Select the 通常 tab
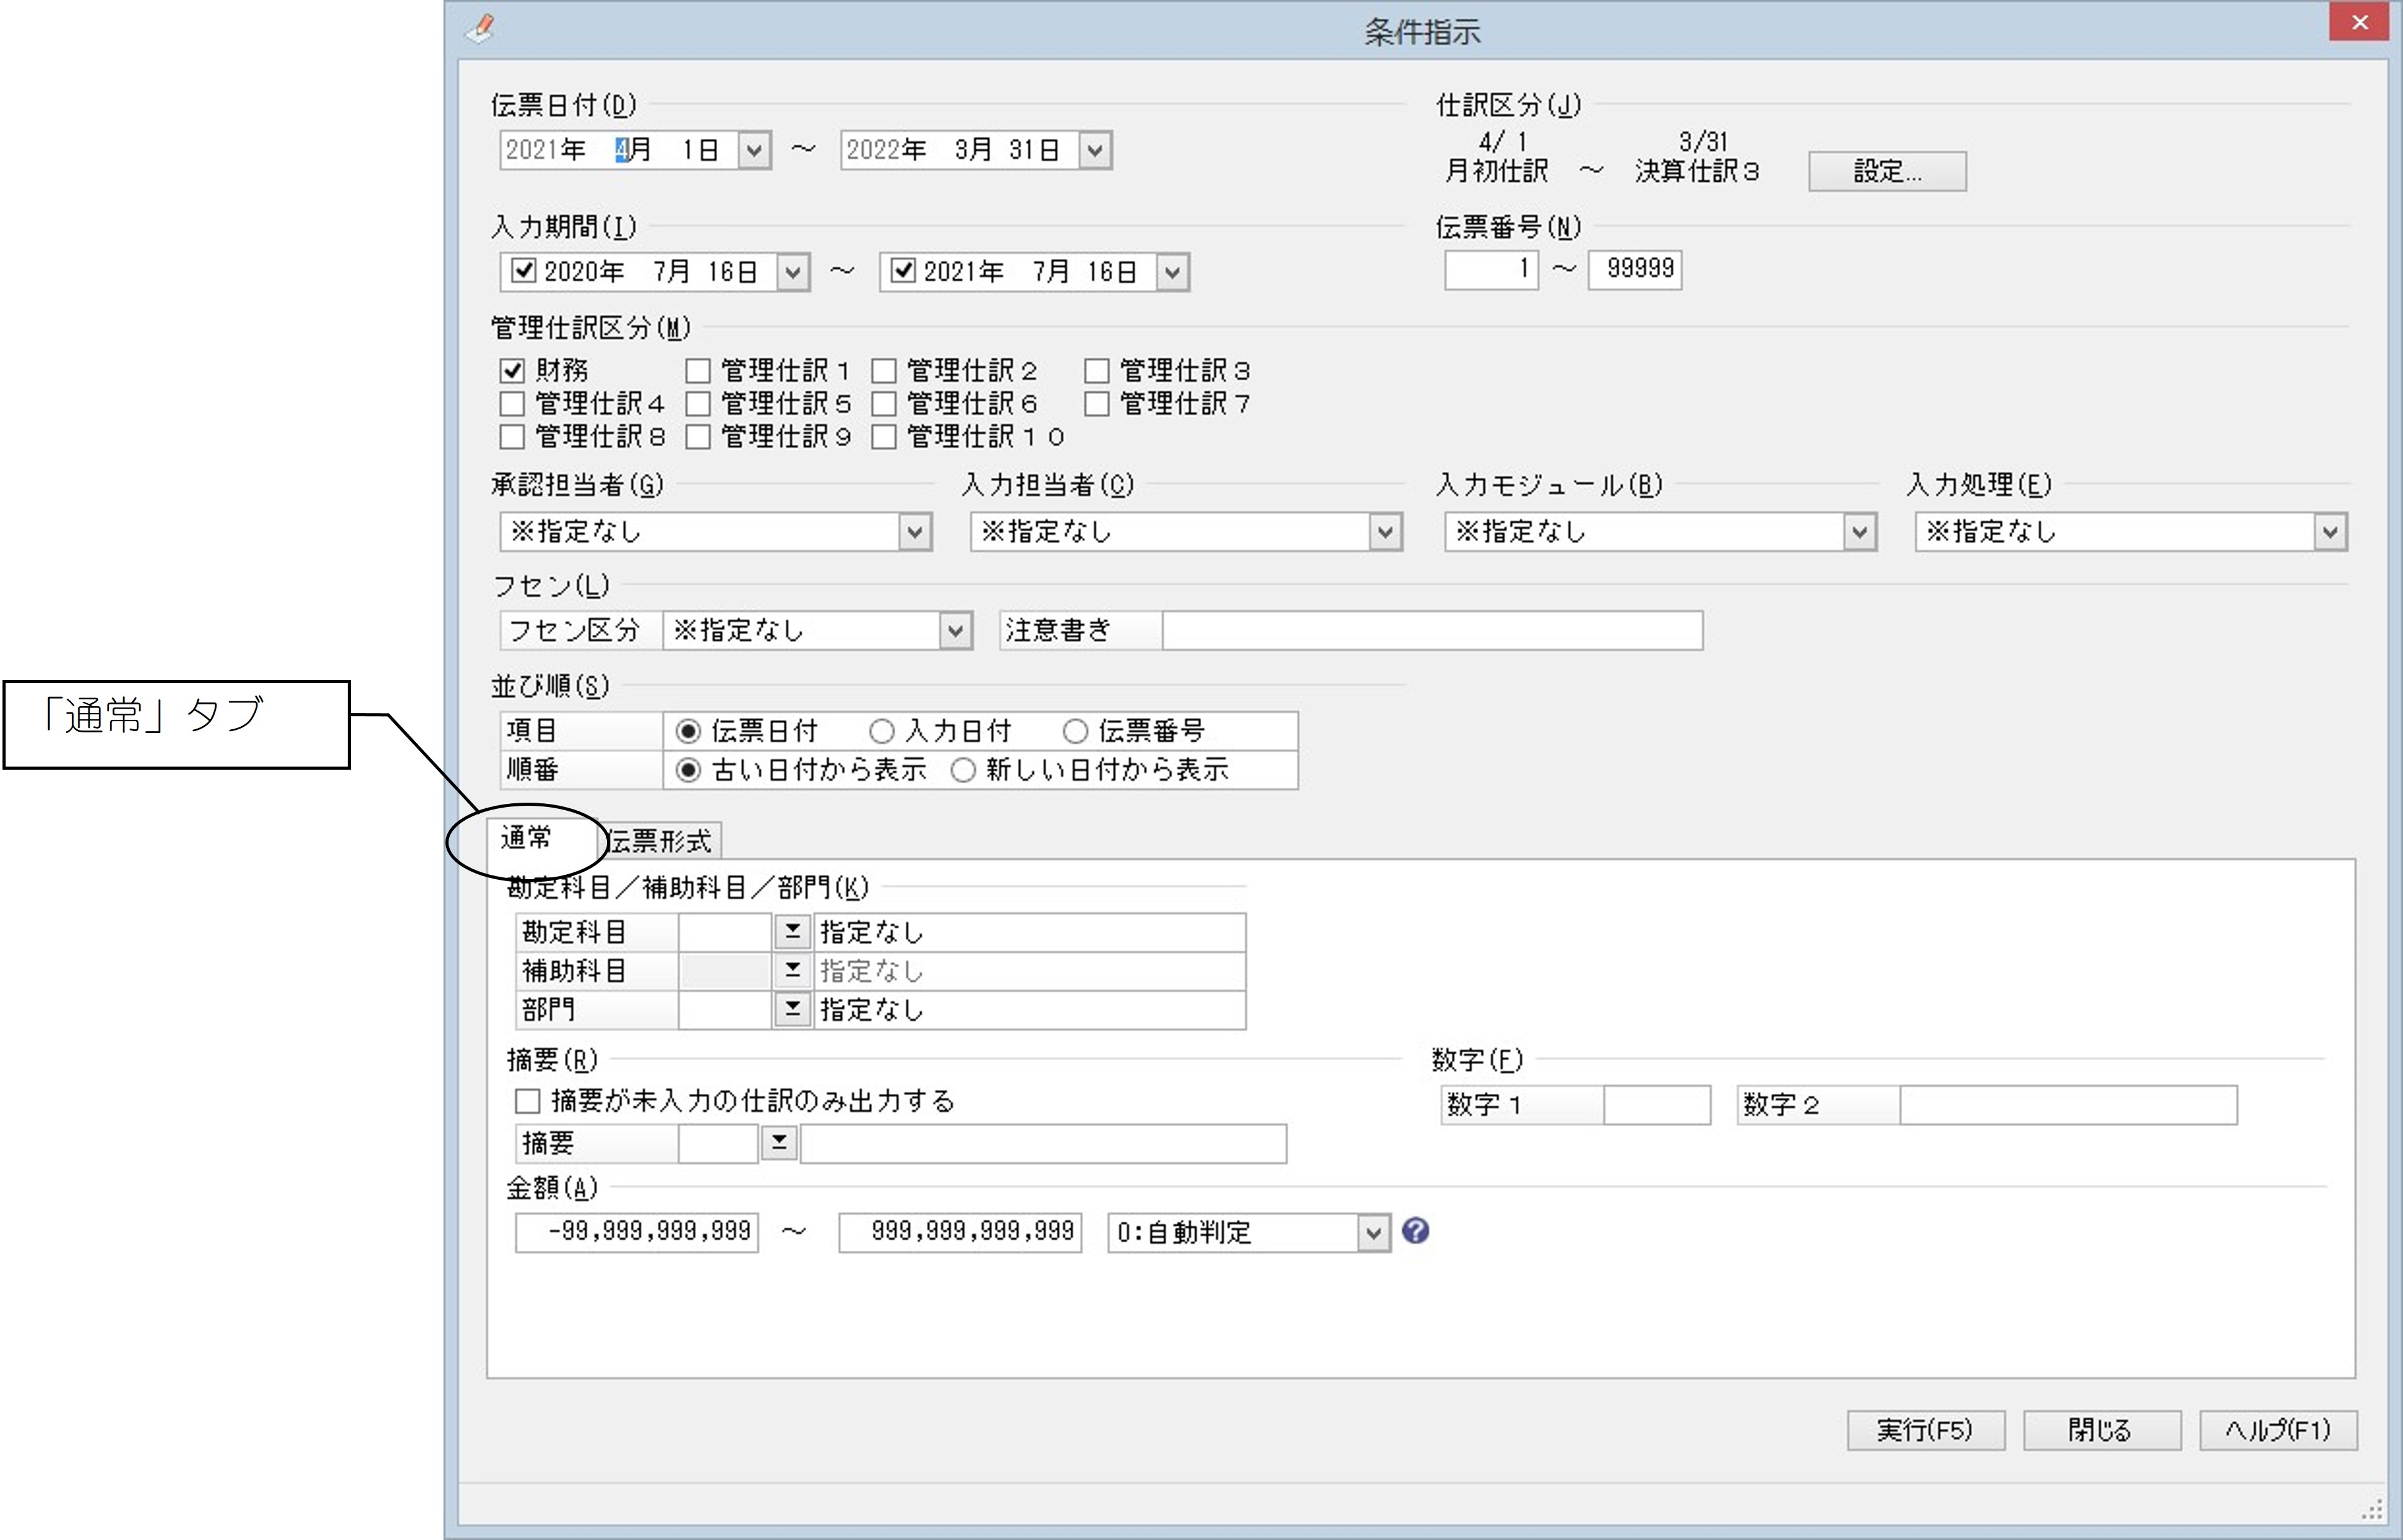 [527, 838]
